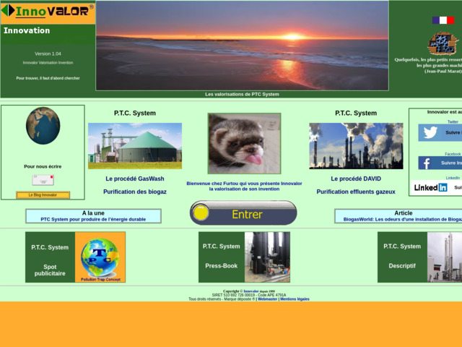Click the ferret photo in the center

(x=244, y=144)
